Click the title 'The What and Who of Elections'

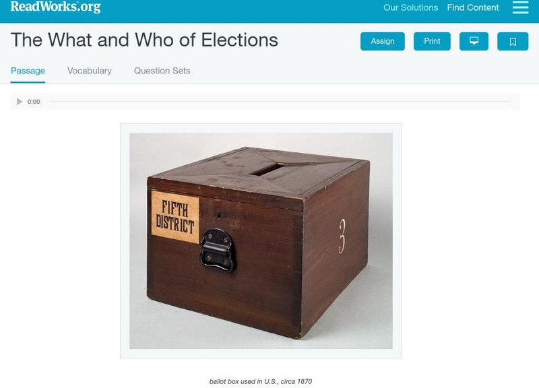pos(144,40)
